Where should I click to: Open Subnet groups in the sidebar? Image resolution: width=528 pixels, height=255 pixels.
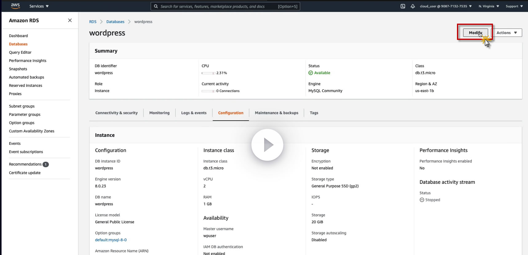click(x=22, y=106)
